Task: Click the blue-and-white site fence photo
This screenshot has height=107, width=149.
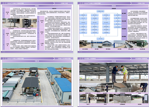Action: [119, 44]
